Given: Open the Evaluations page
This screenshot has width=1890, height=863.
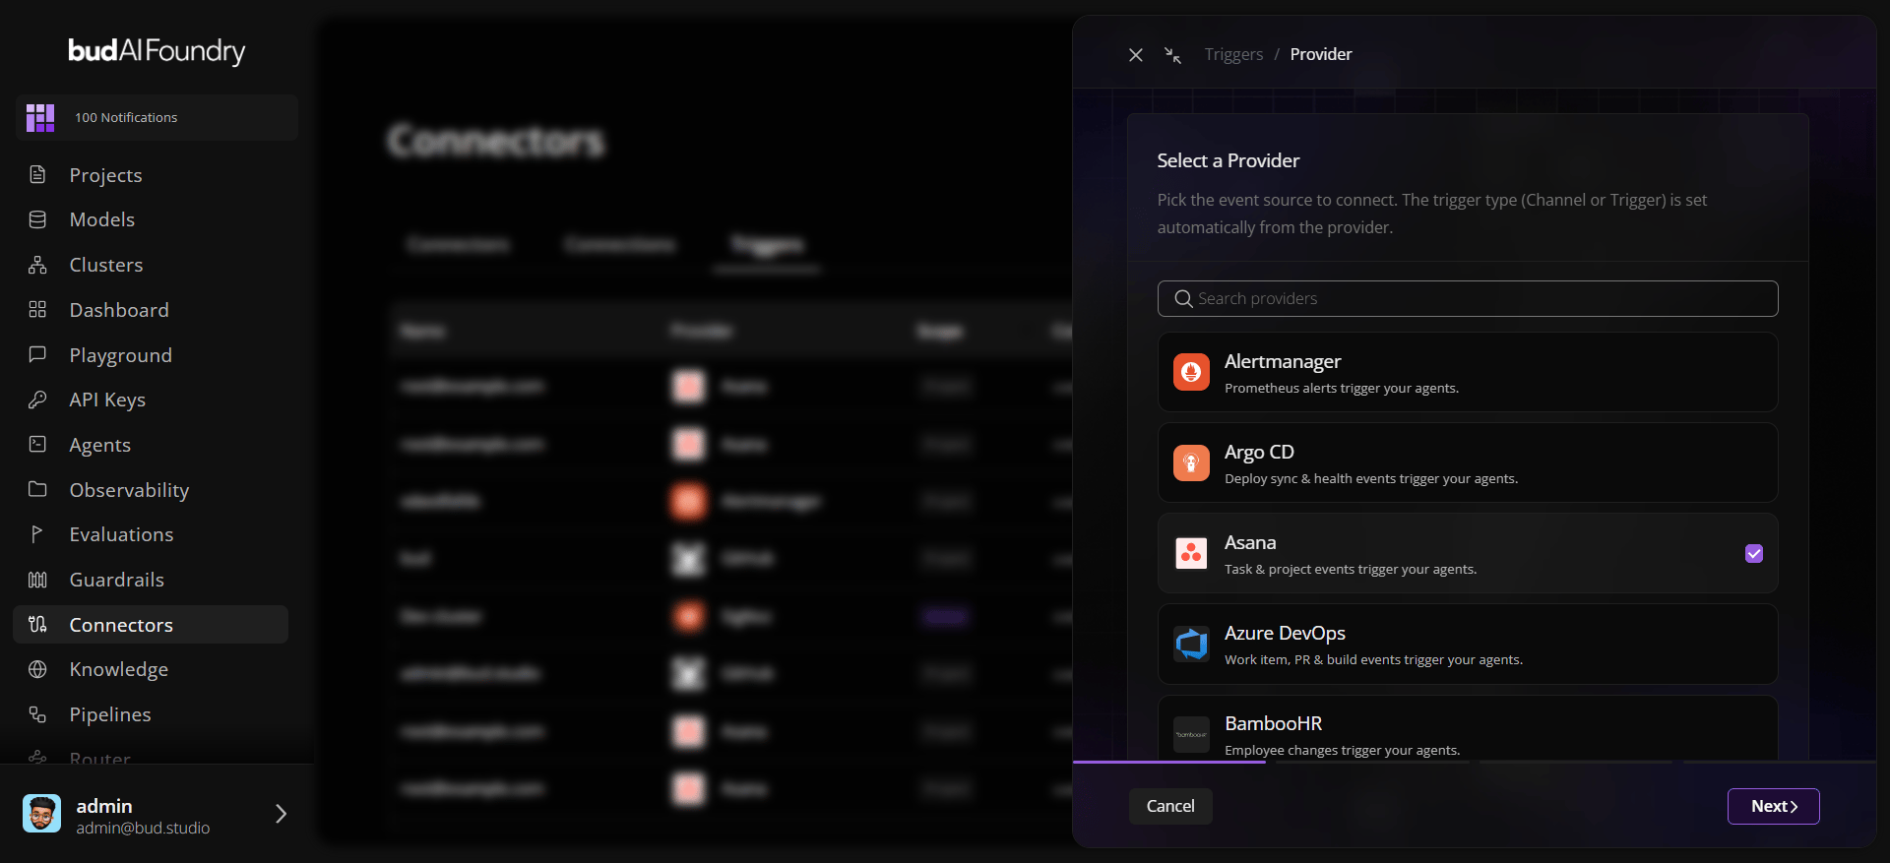Looking at the screenshot, I should [x=151, y=534].
